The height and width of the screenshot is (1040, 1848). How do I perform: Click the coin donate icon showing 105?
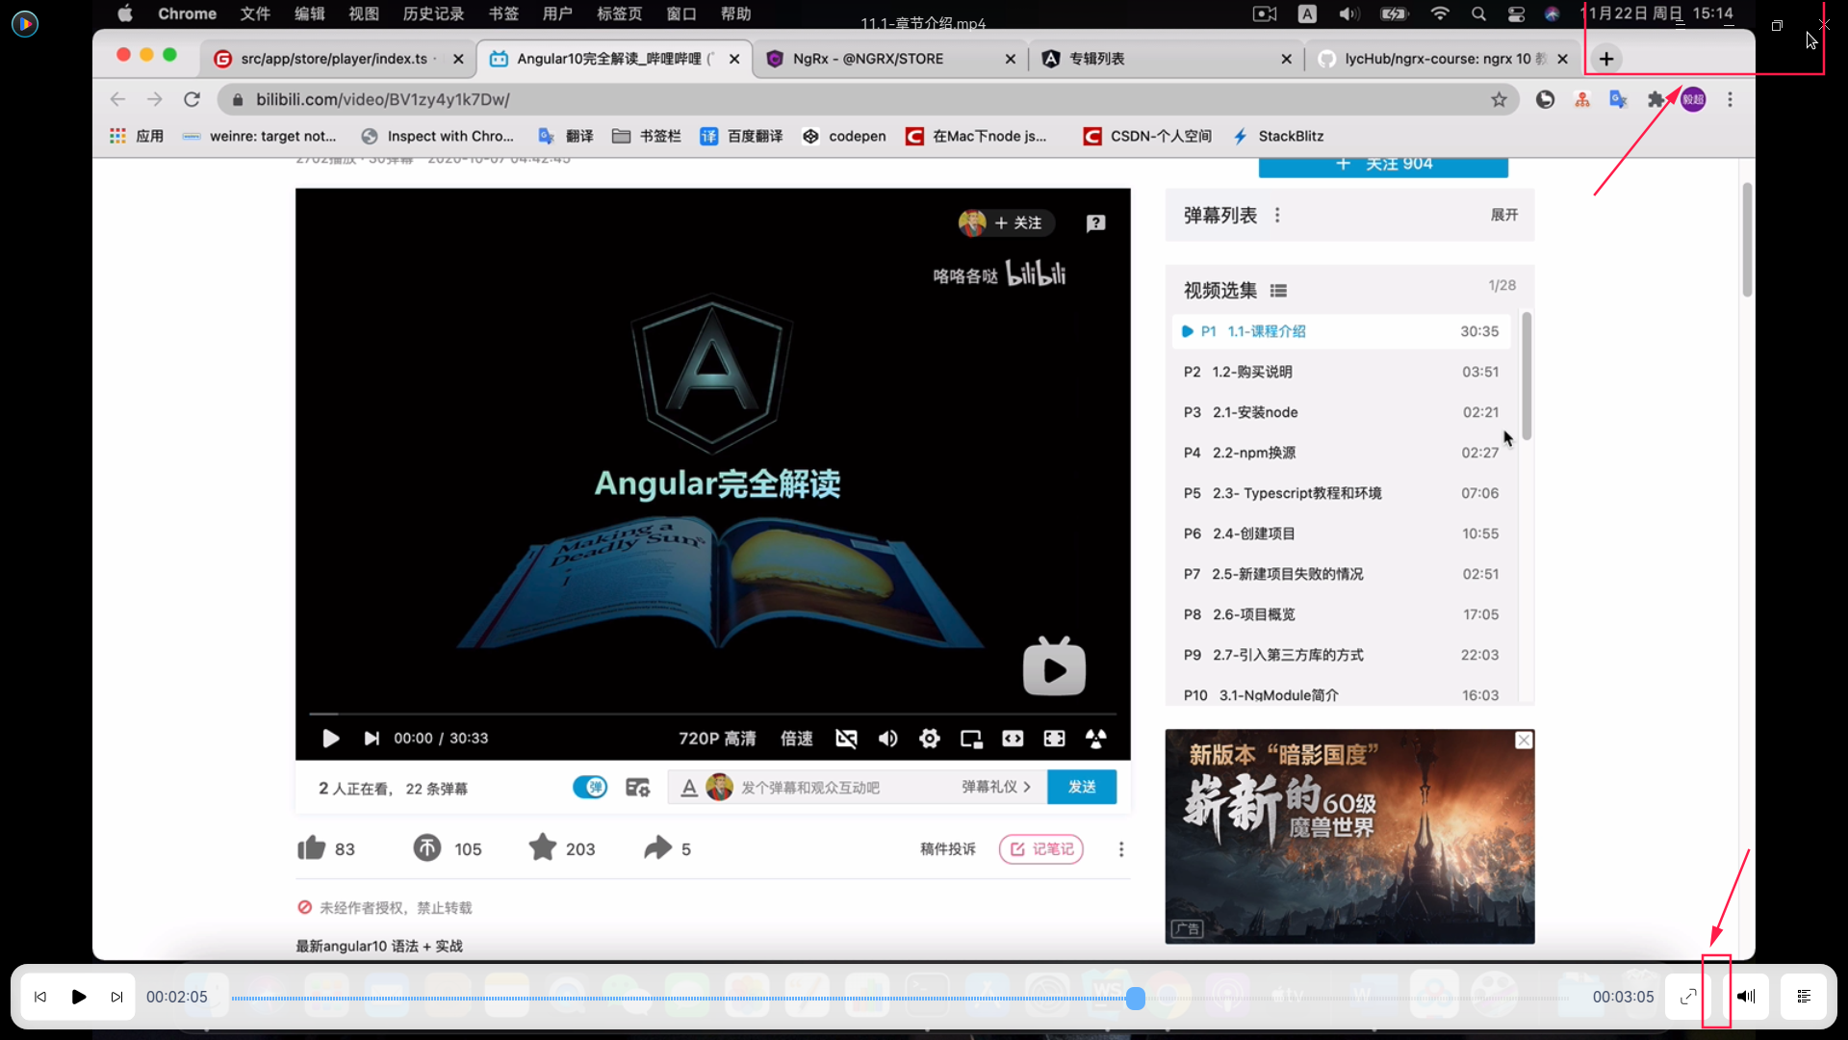tap(427, 848)
